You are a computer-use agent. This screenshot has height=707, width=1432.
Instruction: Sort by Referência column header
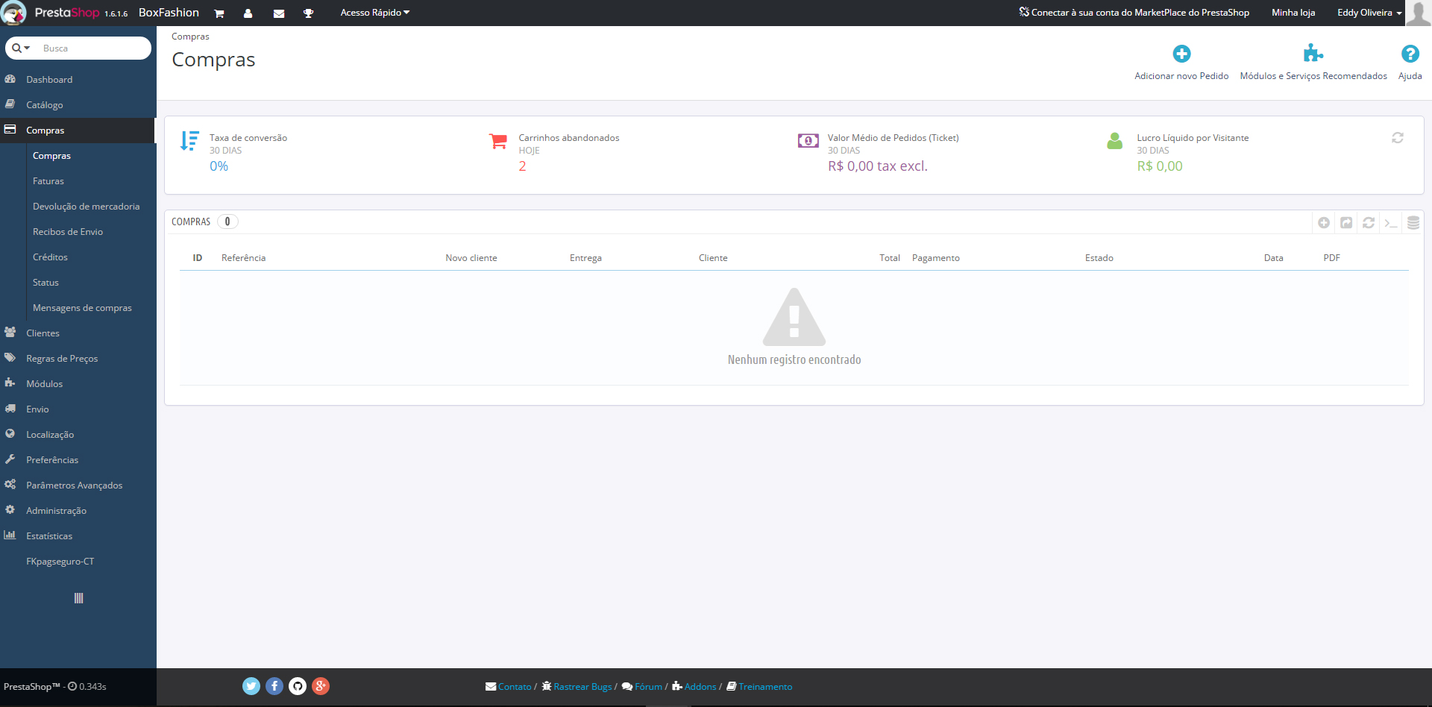click(x=243, y=258)
